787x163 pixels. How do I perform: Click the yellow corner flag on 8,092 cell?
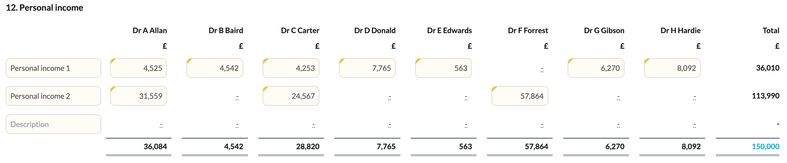(646, 60)
